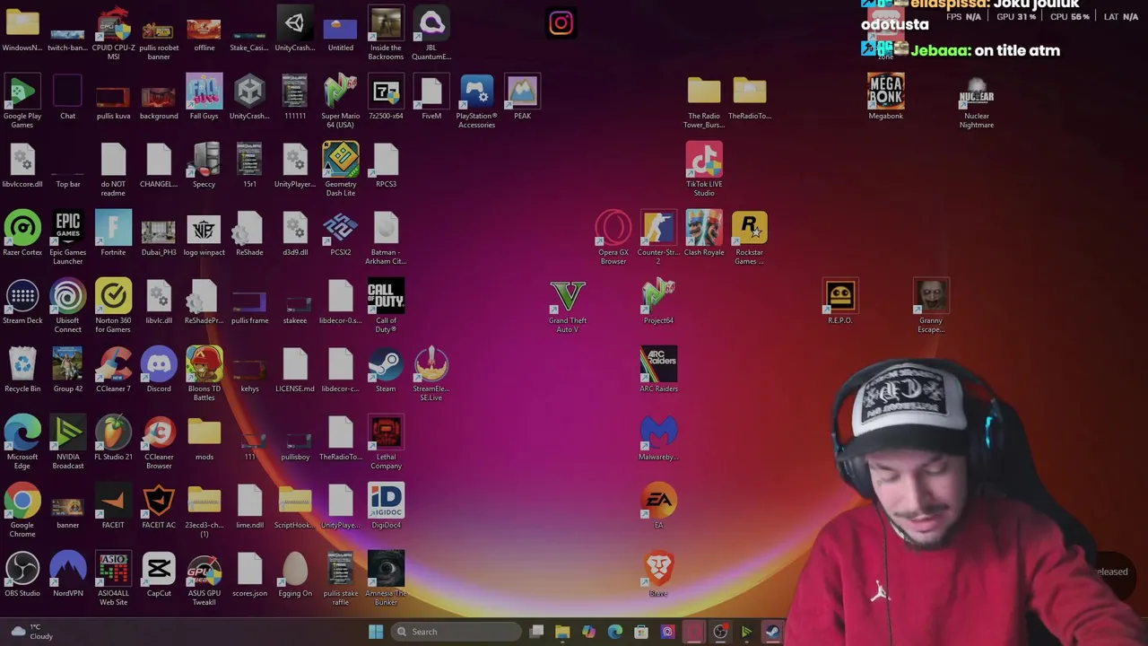This screenshot has width=1148, height=646.
Task: Launch Lethal Company shortcut
Action: click(x=386, y=442)
